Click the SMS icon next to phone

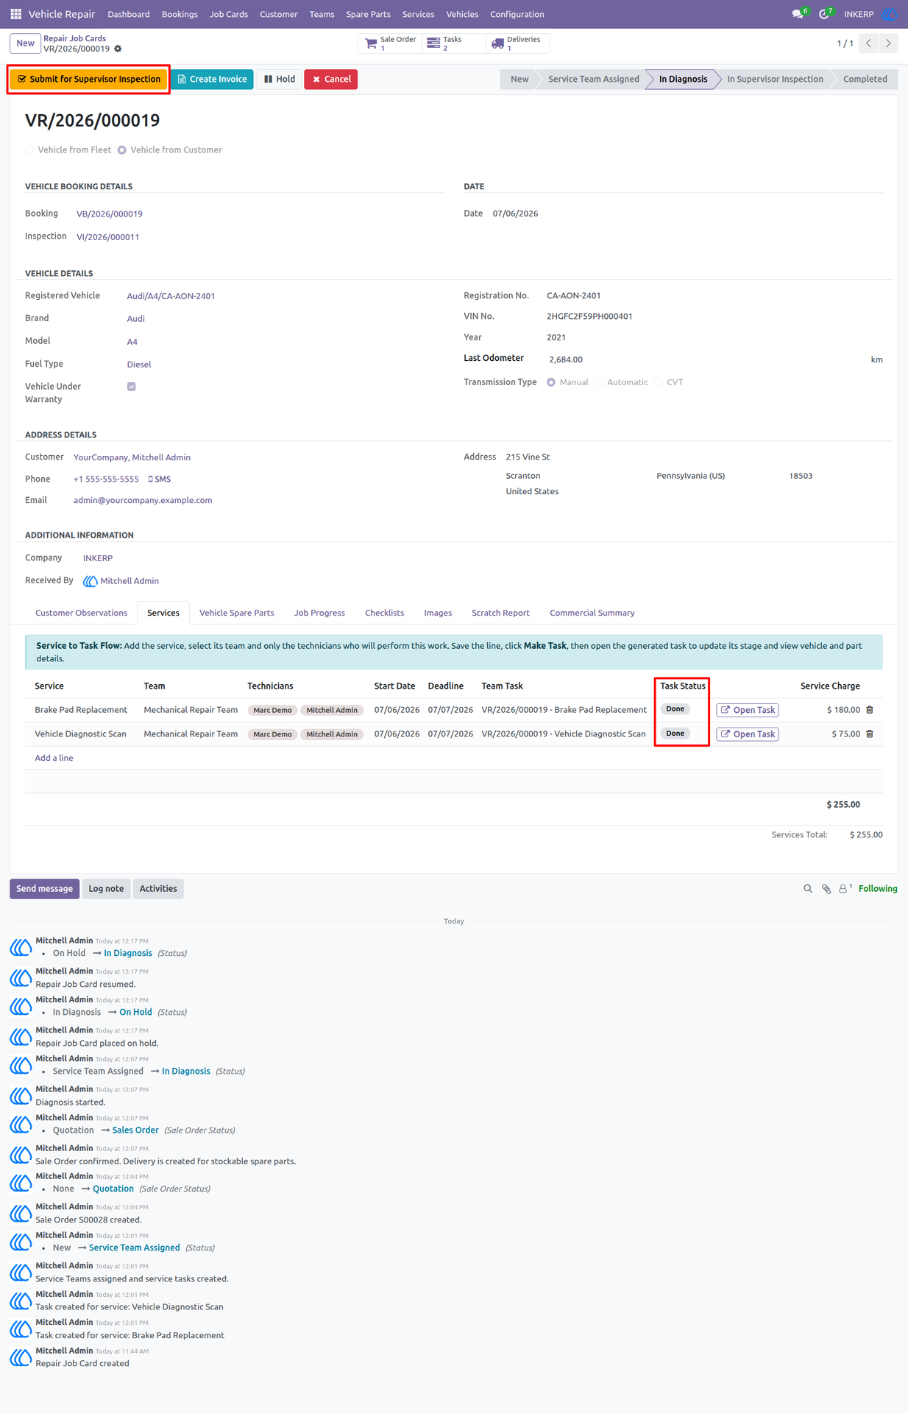click(x=160, y=479)
